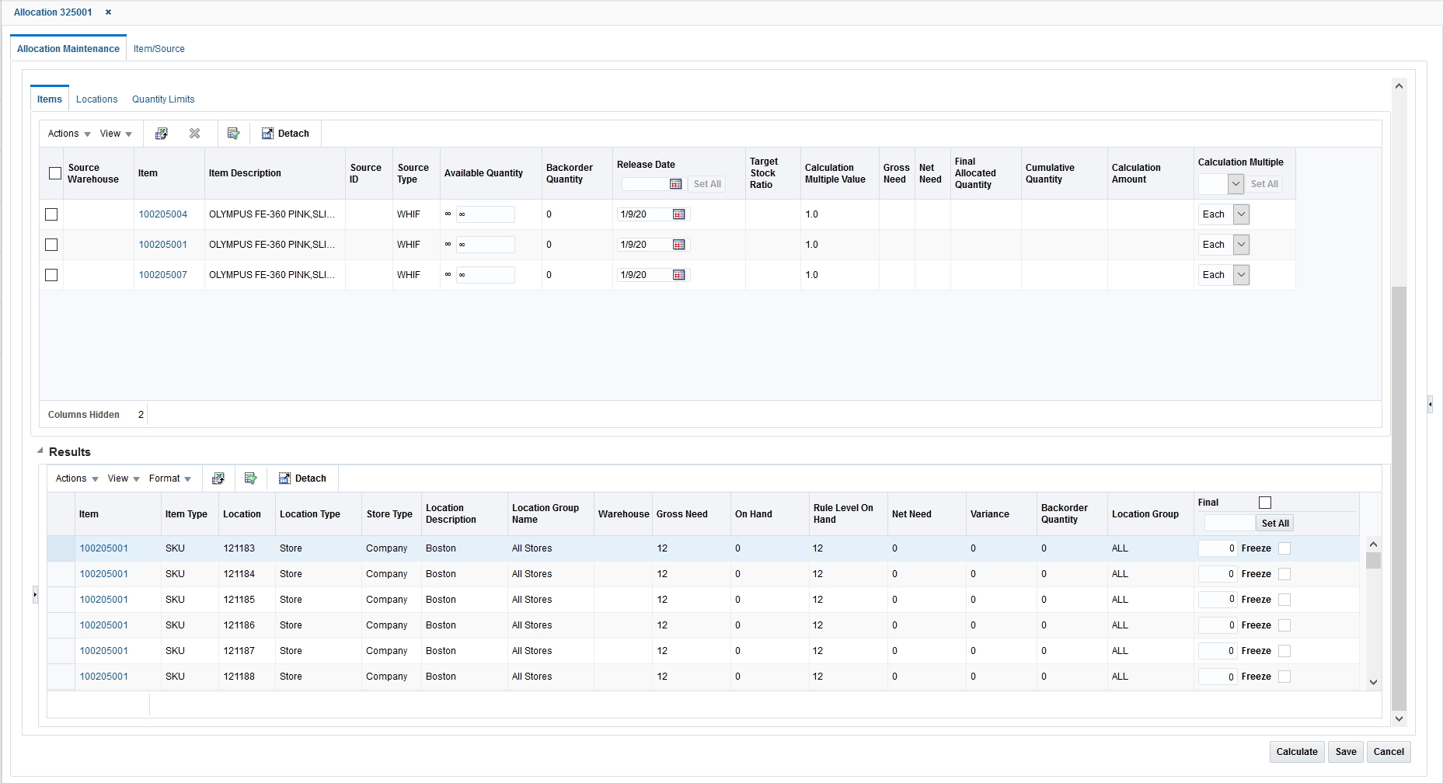Open the calendar picker for item 100205004 release date

coord(678,214)
